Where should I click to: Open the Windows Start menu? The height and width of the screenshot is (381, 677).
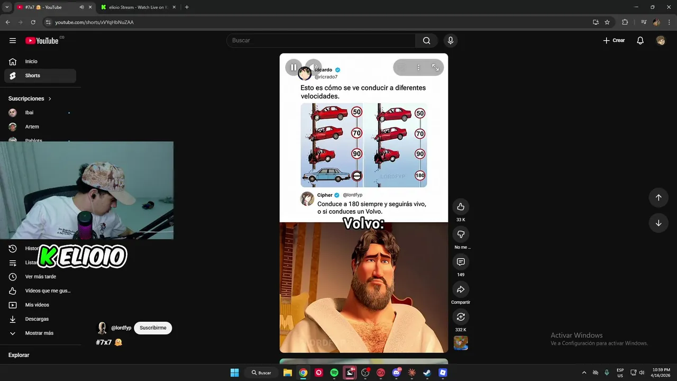pos(235,373)
